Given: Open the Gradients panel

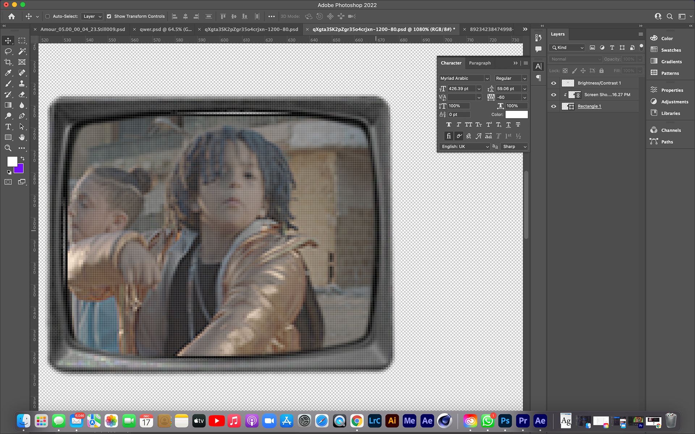Looking at the screenshot, I should click(671, 62).
